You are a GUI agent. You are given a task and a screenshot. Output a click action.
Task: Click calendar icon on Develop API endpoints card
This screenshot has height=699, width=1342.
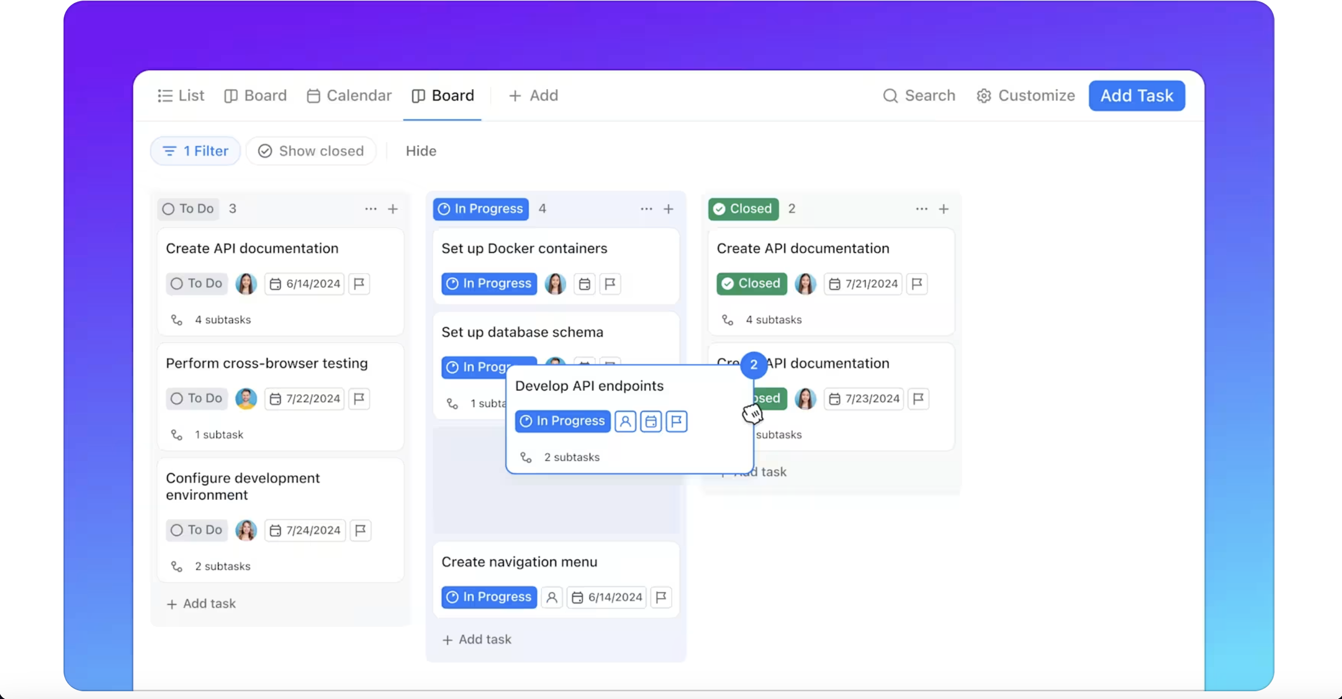click(651, 421)
